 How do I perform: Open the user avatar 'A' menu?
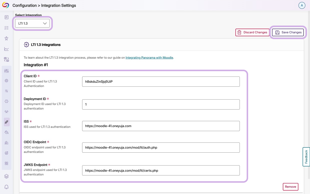(302, 6)
